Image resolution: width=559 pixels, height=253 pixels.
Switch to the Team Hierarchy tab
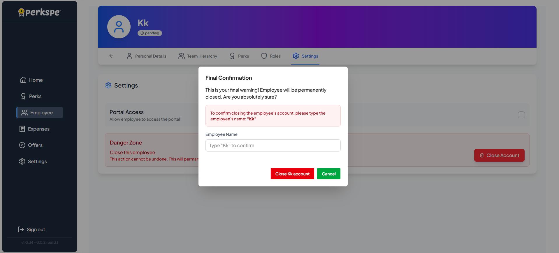(x=198, y=56)
